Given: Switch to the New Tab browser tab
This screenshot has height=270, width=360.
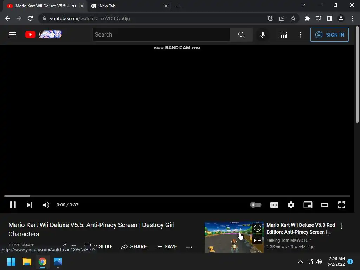Looking at the screenshot, I should (129, 6).
